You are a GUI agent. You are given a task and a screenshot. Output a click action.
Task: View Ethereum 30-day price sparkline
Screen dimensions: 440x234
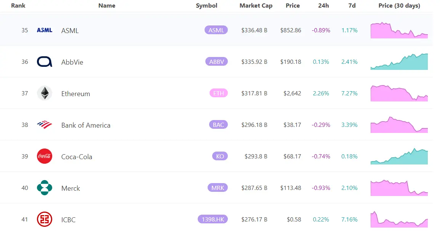(x=399, y=93)
